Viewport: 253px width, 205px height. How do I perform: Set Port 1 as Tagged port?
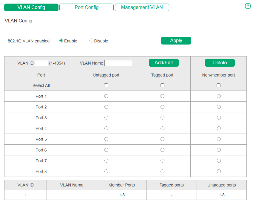pyautogui.click(x=163, y=96)
